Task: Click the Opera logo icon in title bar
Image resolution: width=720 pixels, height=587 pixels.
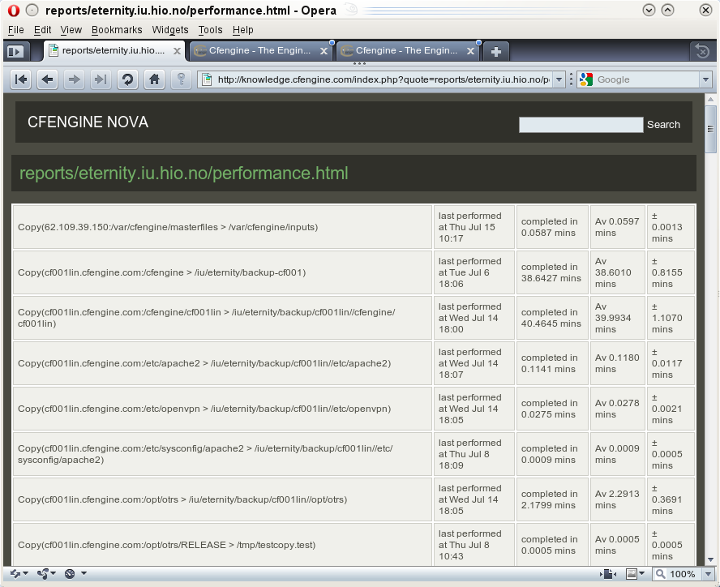Action: 14,10
